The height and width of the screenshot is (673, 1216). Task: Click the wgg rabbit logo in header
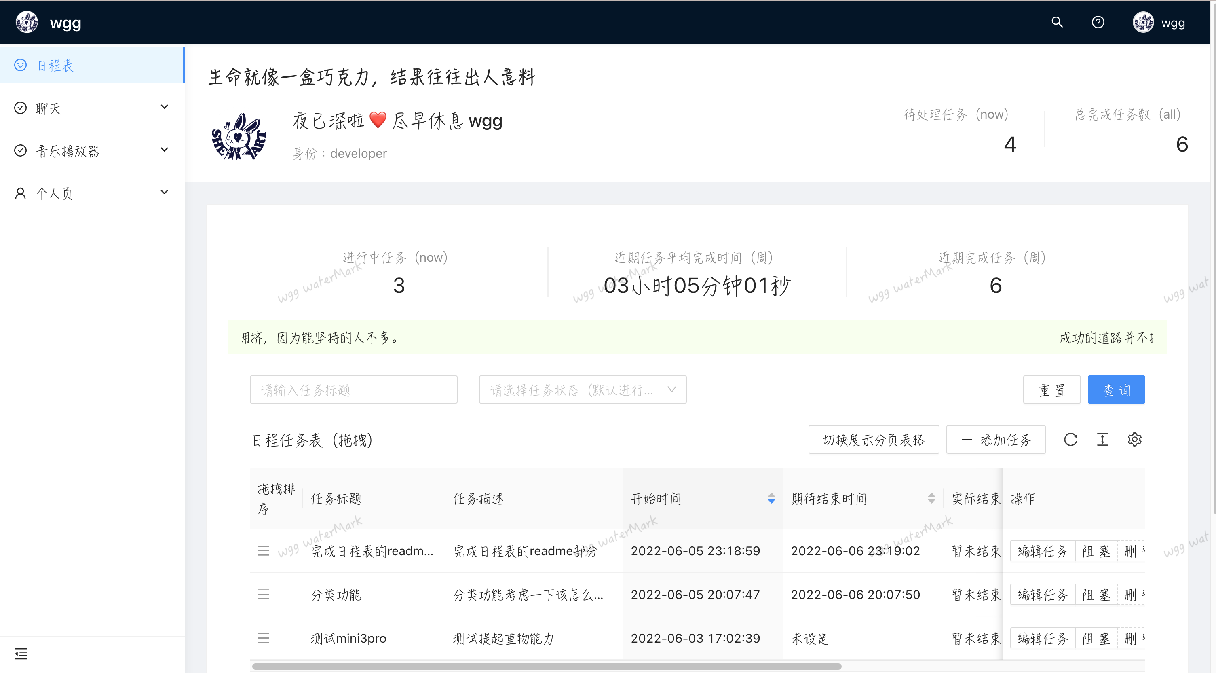point(27,22)
